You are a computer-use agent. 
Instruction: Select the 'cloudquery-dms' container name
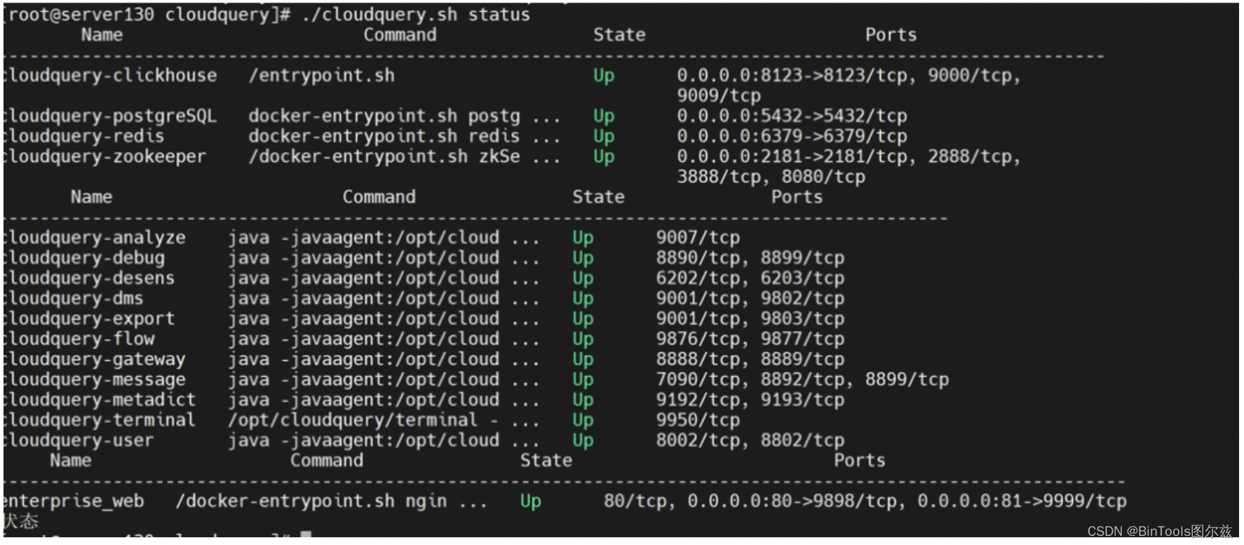[x=74, y=299]
